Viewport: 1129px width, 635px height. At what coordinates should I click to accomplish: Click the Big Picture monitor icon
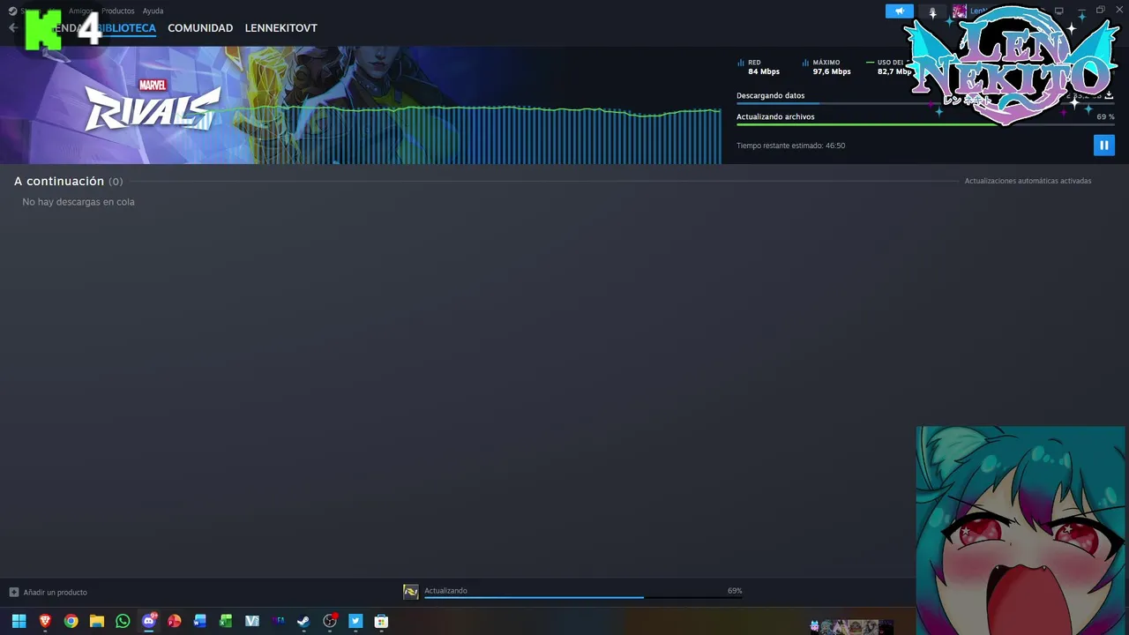point(1059,11)
